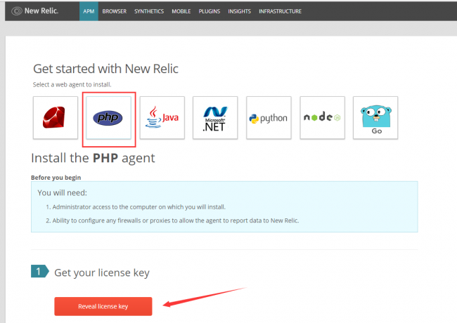Click the Reveal license key button
The width and height of the screenshot is (457, 323).
pos(103,306)
